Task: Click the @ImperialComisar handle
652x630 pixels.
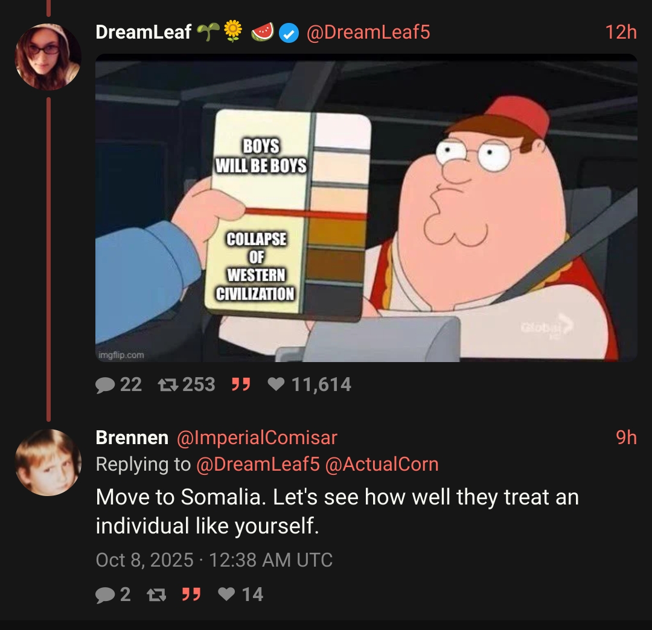Action: [x=257, y=437]
